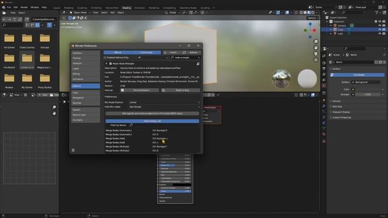Select the Interface preferences section
Image resolution: width=388 pixels, height=218 pixels.
click(85, 53)
